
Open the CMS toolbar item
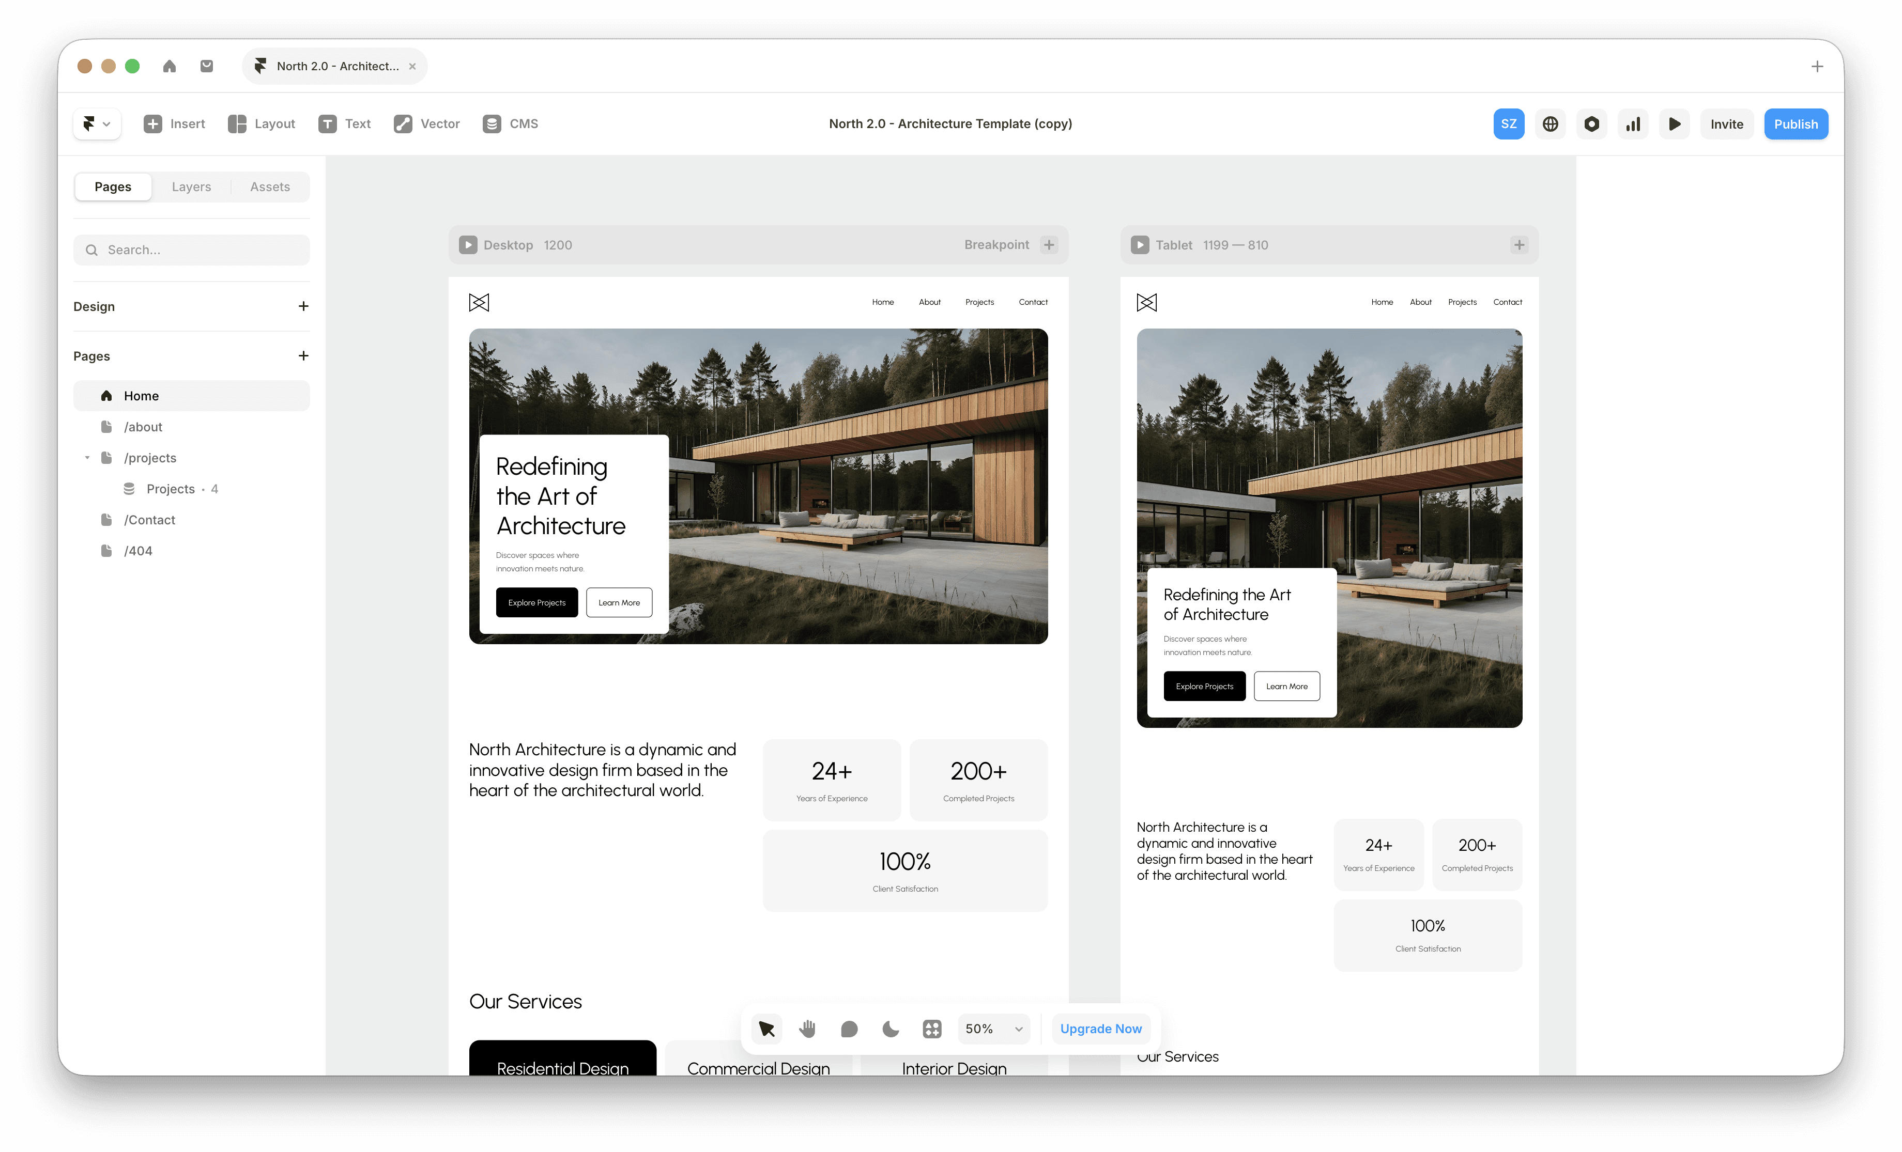(x=510, y=123)
